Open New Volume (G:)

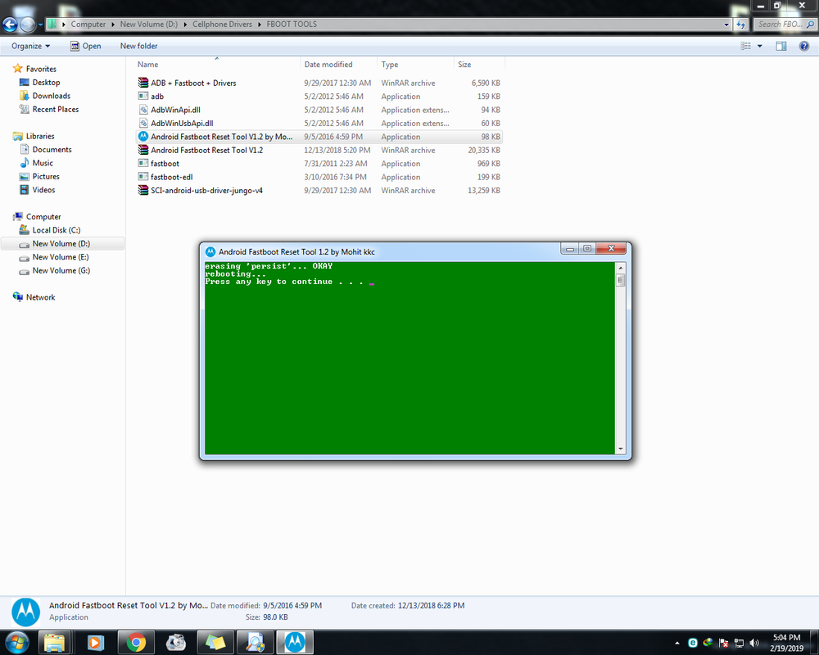tap(61, 271)
